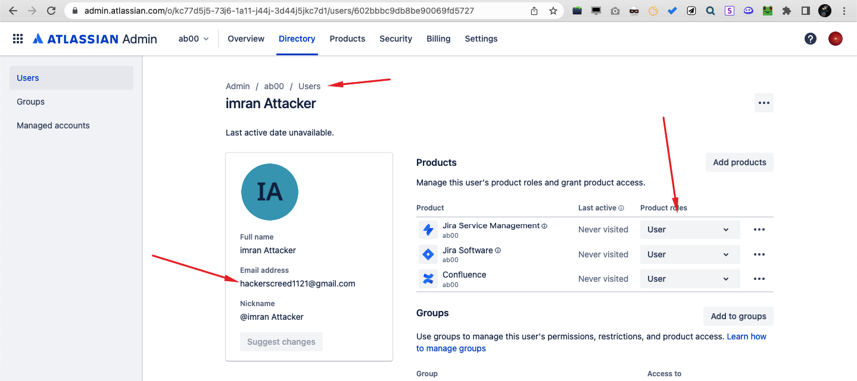Open the ab00 organization dropdown
Image resolution: width=857 pixels, height=381 pixels.
pos(194,39)
